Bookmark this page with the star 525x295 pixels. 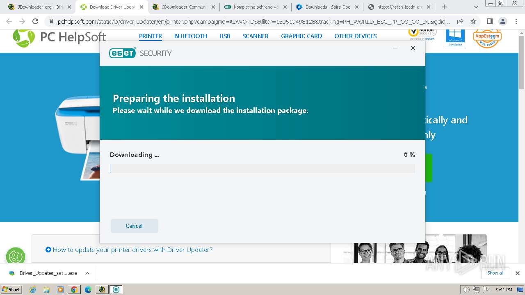coord(473,22)
